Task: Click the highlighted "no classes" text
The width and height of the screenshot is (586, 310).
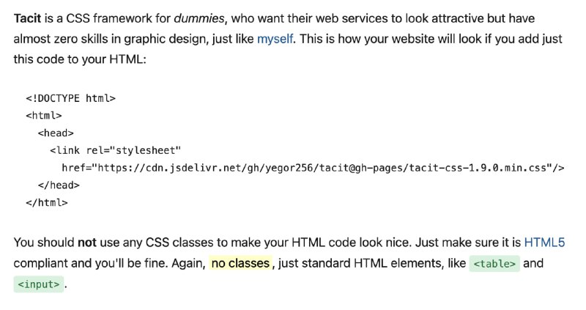Action: click(240, 263)
